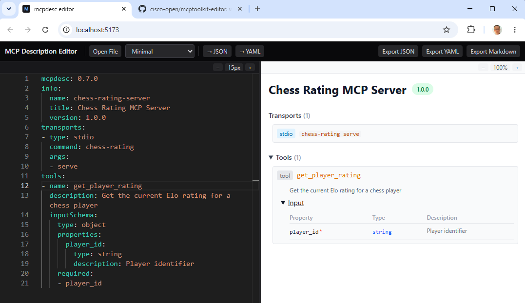The image size is (525, 303).
Task: Open a new browser tab
Action: pos(257,9)
